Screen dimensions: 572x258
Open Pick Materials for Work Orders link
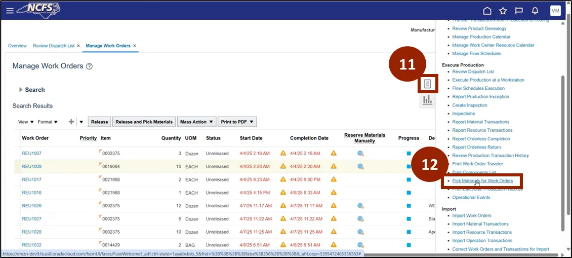(x=482, y=181)
